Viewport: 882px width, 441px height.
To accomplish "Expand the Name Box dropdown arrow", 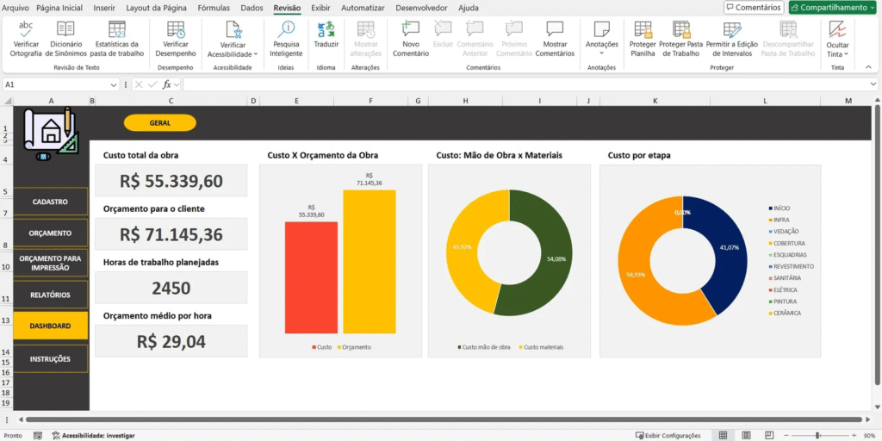I will (114, 84).
